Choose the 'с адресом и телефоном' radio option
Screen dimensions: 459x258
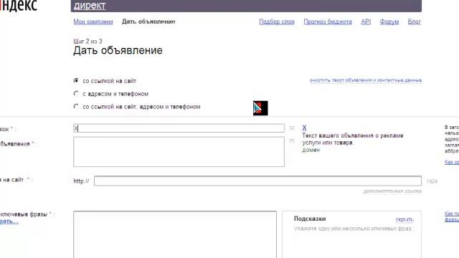pyautogui.click(x=76, y=94)
